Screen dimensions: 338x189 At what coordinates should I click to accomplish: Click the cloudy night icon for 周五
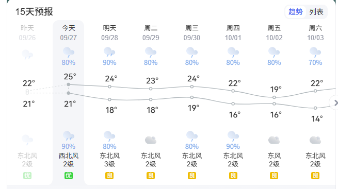point(274,140)
